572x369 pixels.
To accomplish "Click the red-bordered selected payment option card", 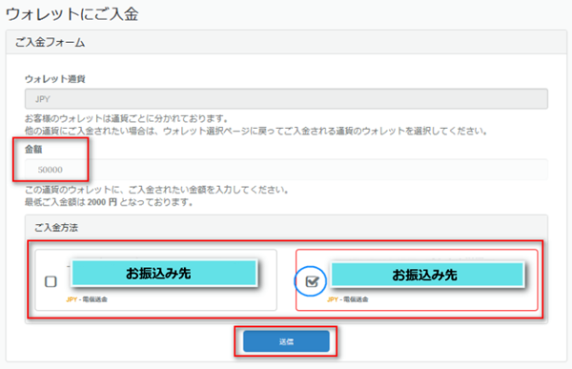I will 417,280.
